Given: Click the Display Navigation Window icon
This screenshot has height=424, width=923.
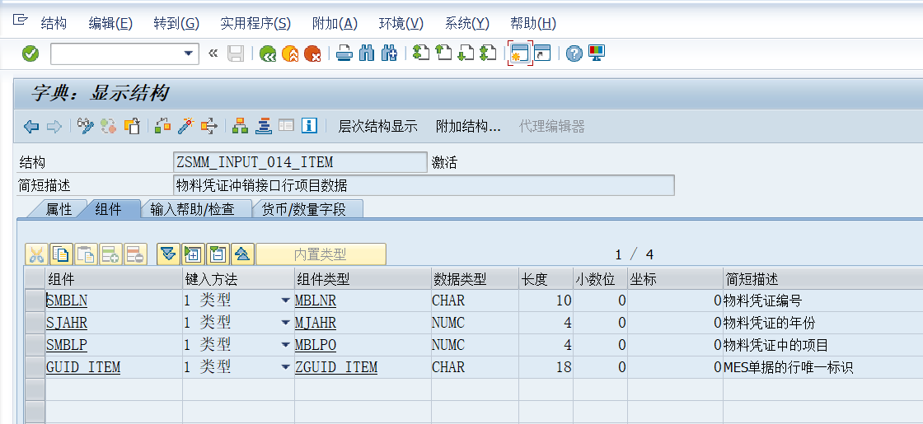Looking at the screenshot, I should tap(263, 126).
